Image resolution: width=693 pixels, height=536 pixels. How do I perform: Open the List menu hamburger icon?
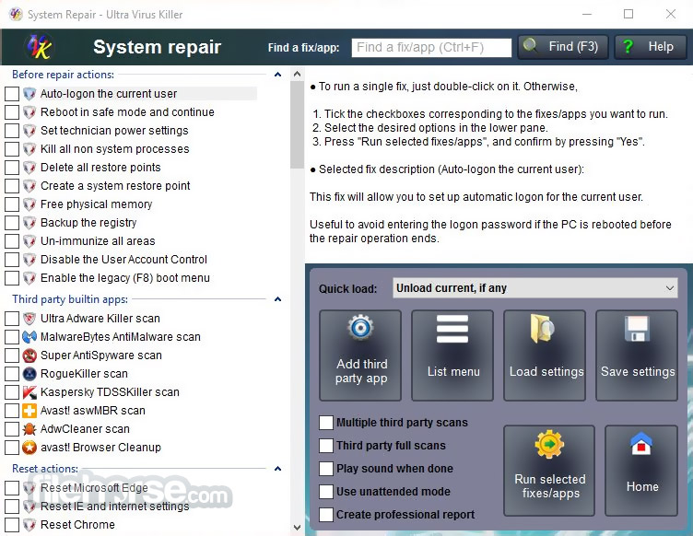coord(452,329)
